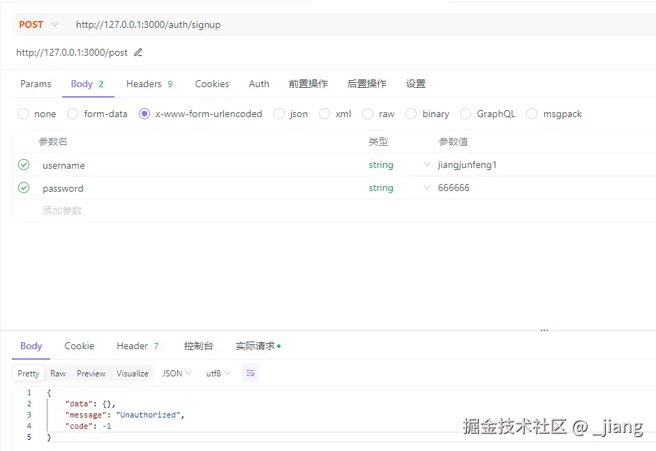Open type dropdown for password row

click(426, 188)
